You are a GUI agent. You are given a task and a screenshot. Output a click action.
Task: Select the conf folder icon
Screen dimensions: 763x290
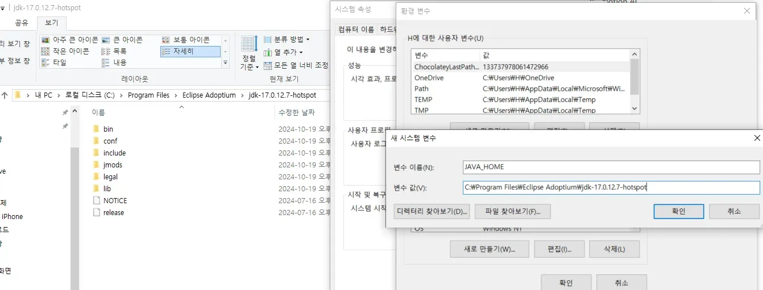tap(96, 141)
